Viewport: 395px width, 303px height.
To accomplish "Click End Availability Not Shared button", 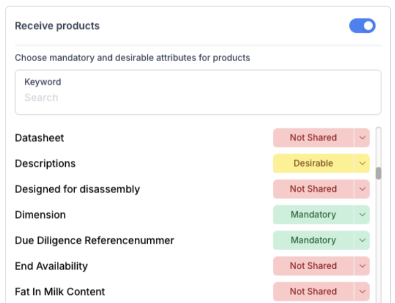I will tap(314, 266).
